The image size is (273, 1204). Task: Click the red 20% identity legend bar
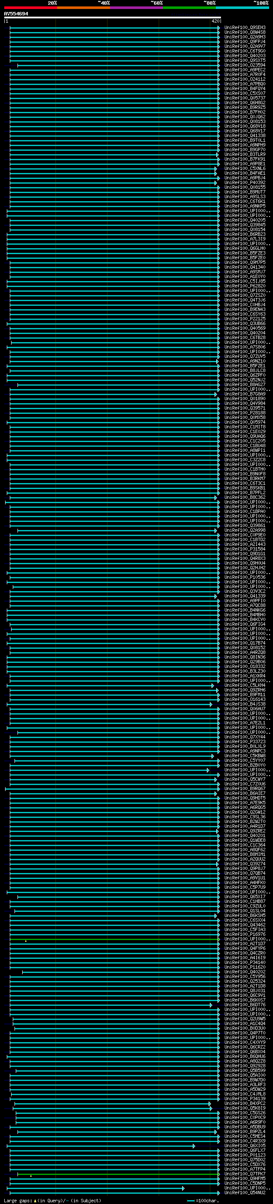30,8
